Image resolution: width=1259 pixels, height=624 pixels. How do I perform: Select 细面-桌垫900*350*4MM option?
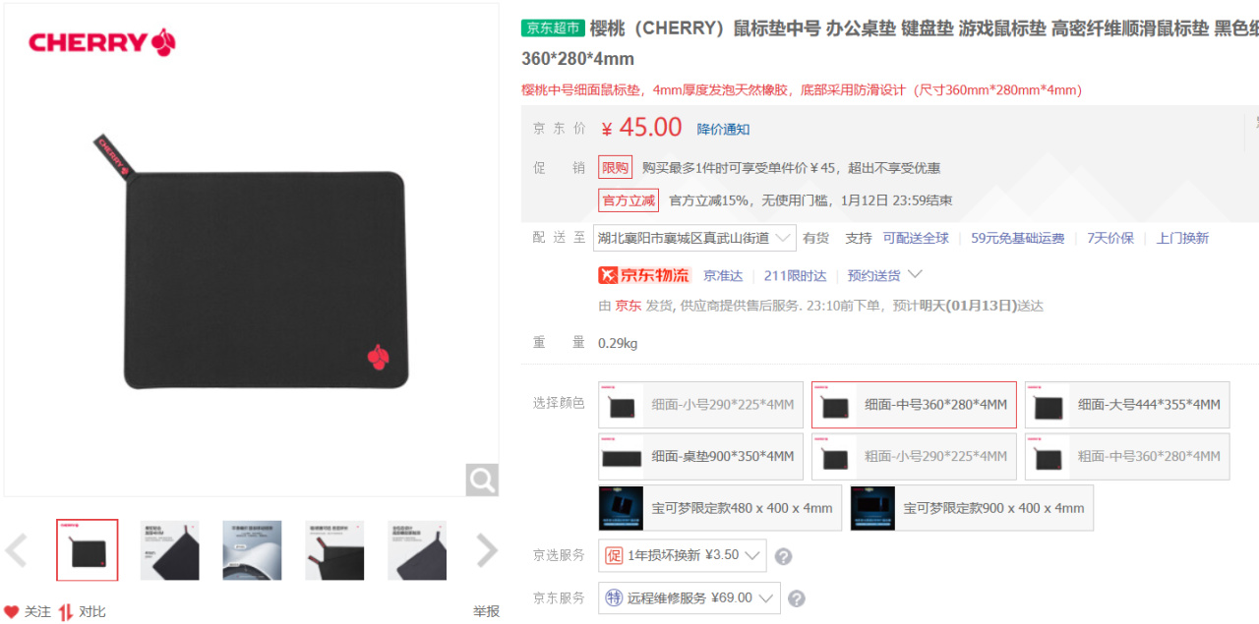[700, 457]
